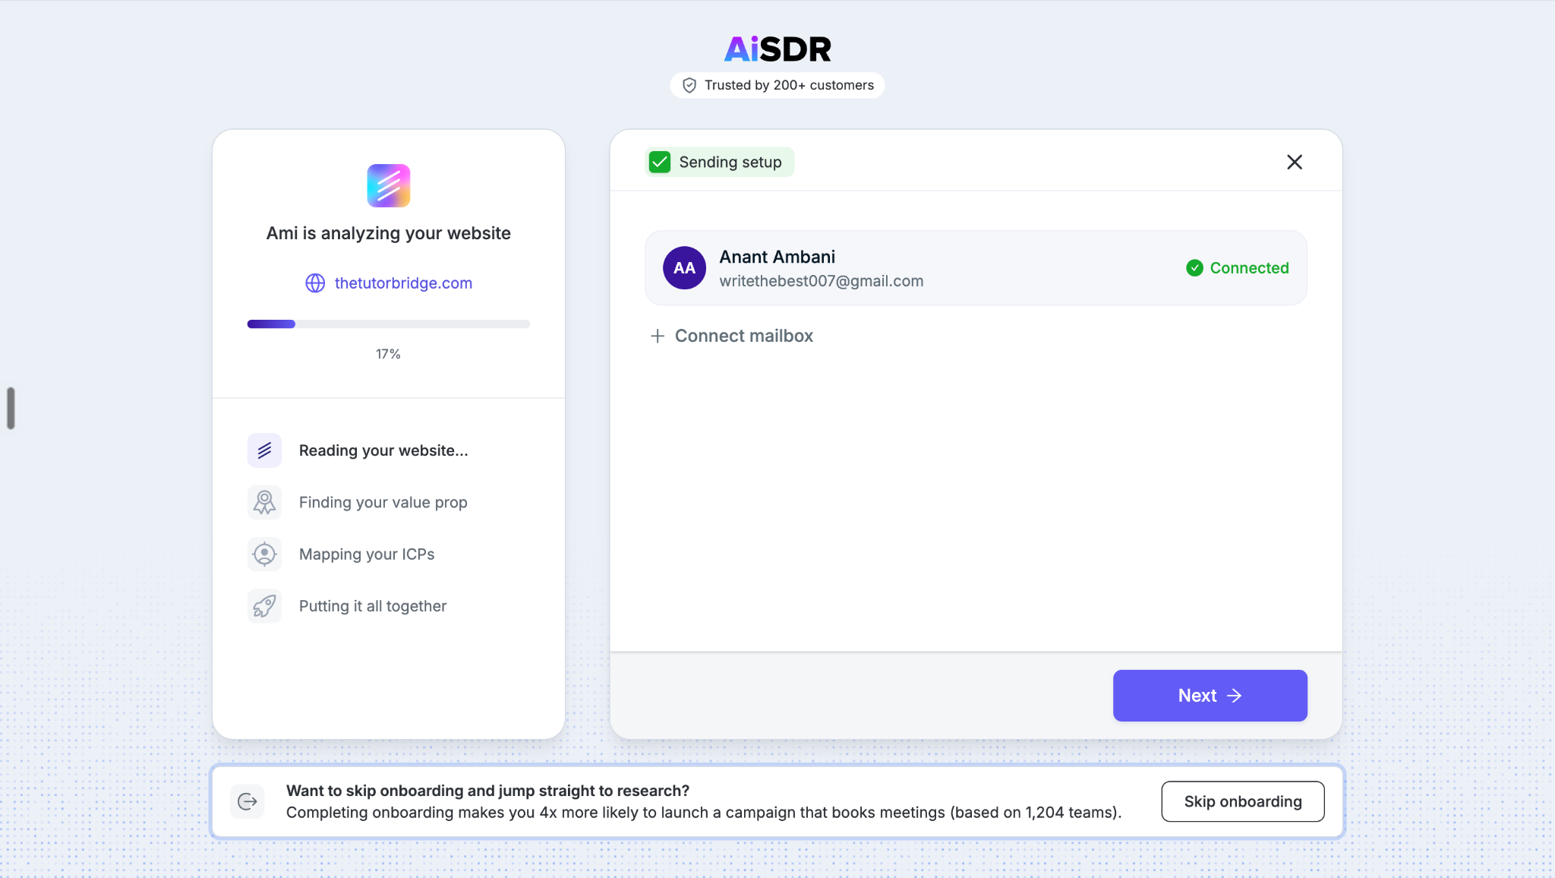Click the Ami is analyzing your website heading
1555x878 pixels.
tap(388, 233)
